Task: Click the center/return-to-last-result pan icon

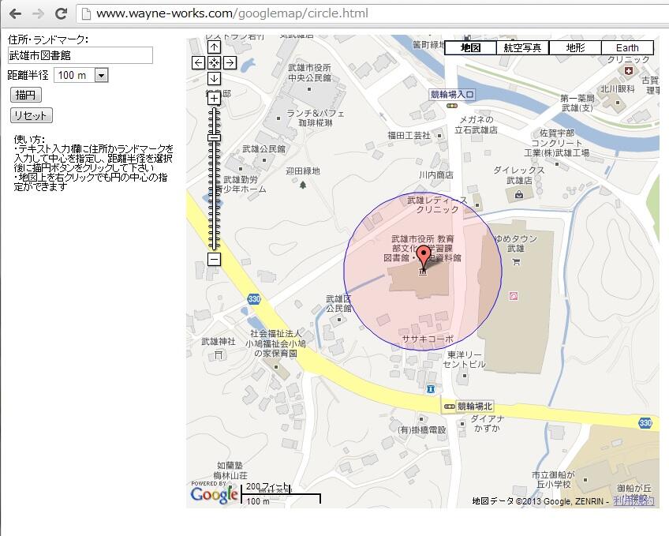Action: click(214, 63)
